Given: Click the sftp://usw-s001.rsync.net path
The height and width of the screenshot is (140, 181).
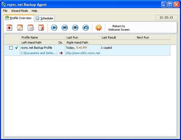Looking at the screenshot, I should [83, 53].
